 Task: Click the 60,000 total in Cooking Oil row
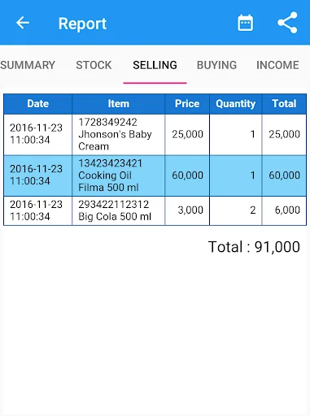click(284, 175)
